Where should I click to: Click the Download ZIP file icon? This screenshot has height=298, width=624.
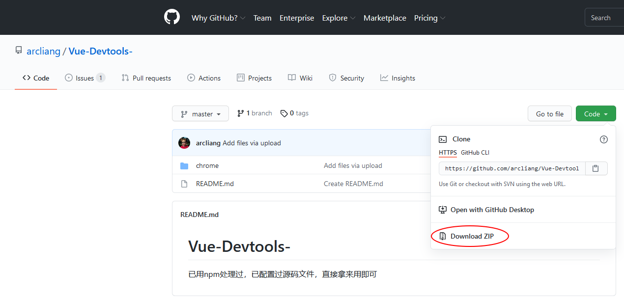[442, 236]
